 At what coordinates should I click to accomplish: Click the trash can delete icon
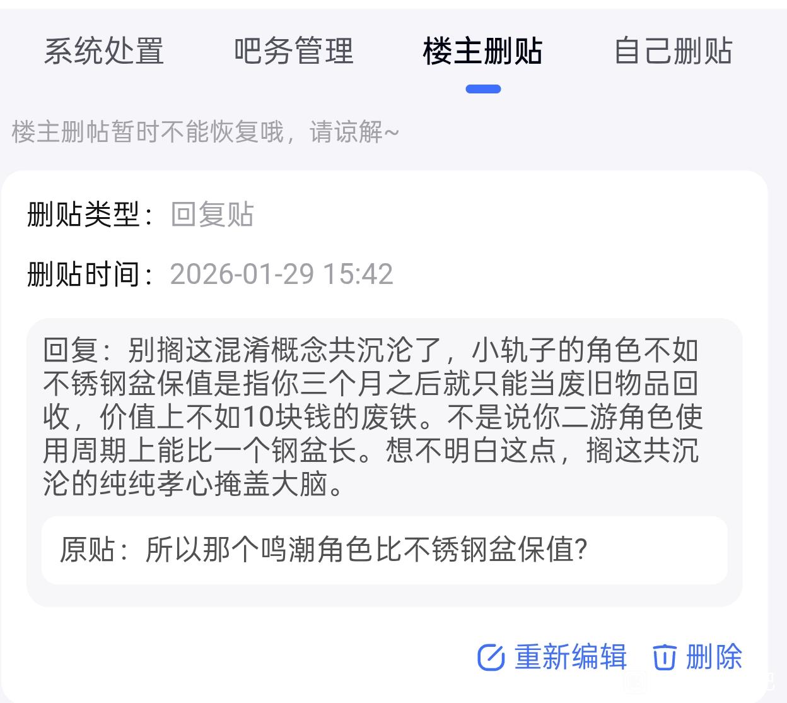pyautogui.click(x=663, y=658)
